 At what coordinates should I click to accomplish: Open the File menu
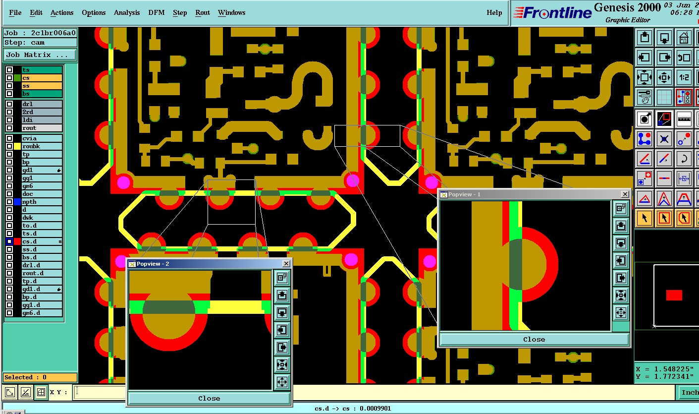tap(15, 12)
